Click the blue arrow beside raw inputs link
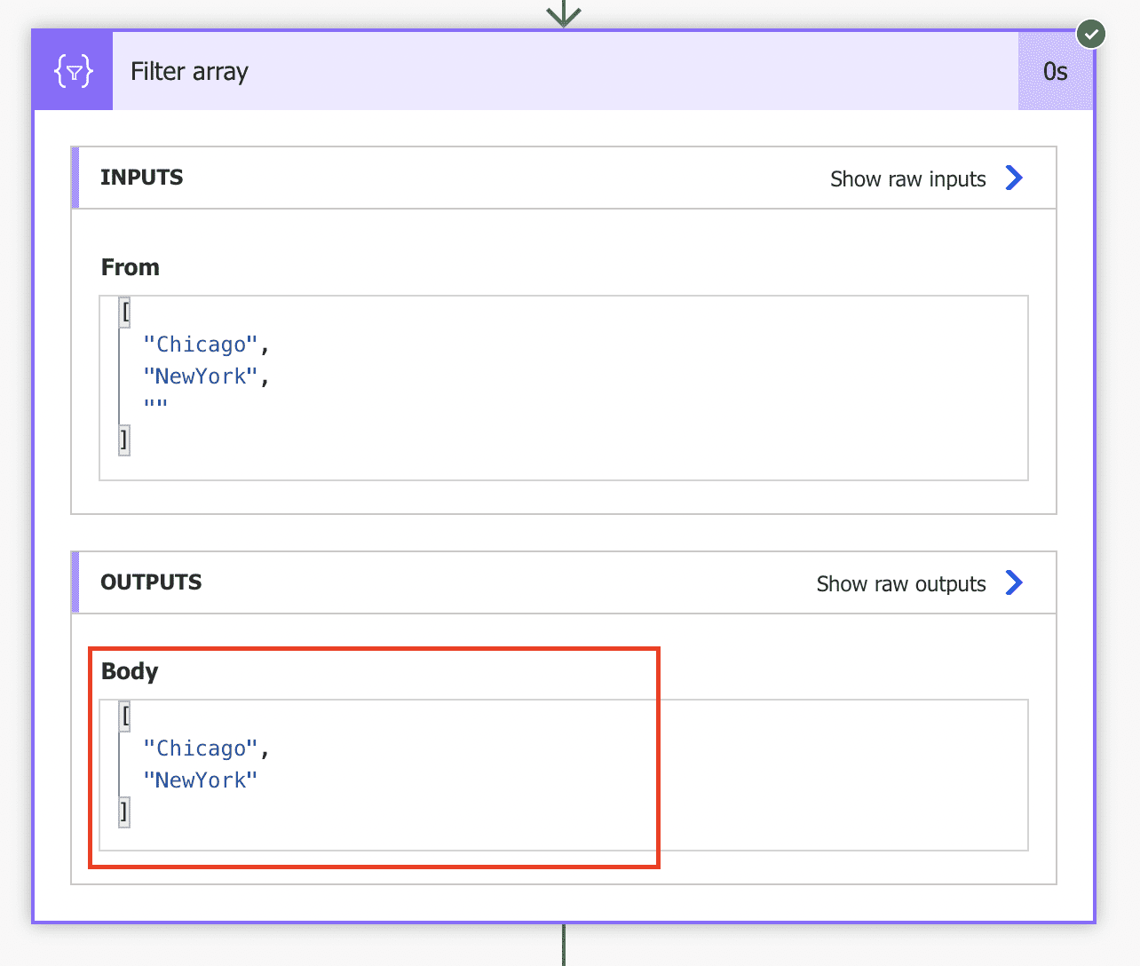The height and width of the screenshot is (966, 1140). pos(1015,178)
